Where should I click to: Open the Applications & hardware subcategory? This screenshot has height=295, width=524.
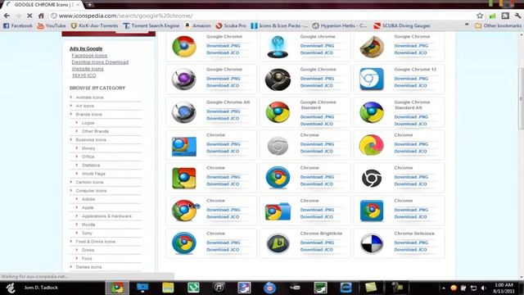pyautogui.click(x=106, y=216)
